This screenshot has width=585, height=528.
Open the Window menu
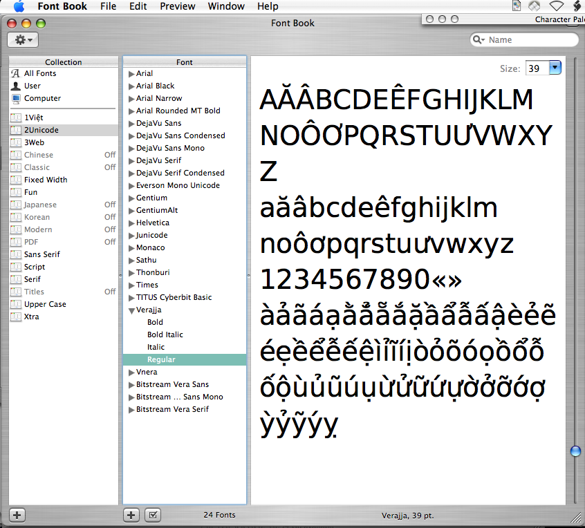[226, 6]
